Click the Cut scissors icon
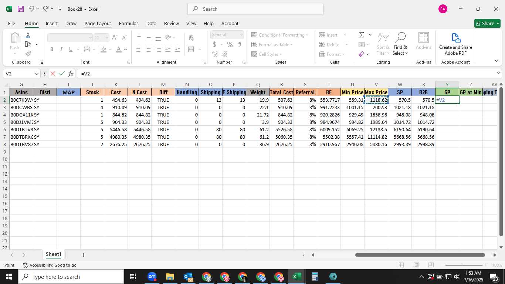Viewport: 505px width, 284px height. click(x=28, y=35)
